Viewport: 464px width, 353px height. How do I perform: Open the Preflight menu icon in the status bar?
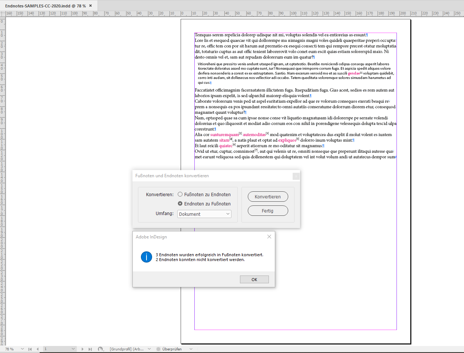tap(100, 349)
